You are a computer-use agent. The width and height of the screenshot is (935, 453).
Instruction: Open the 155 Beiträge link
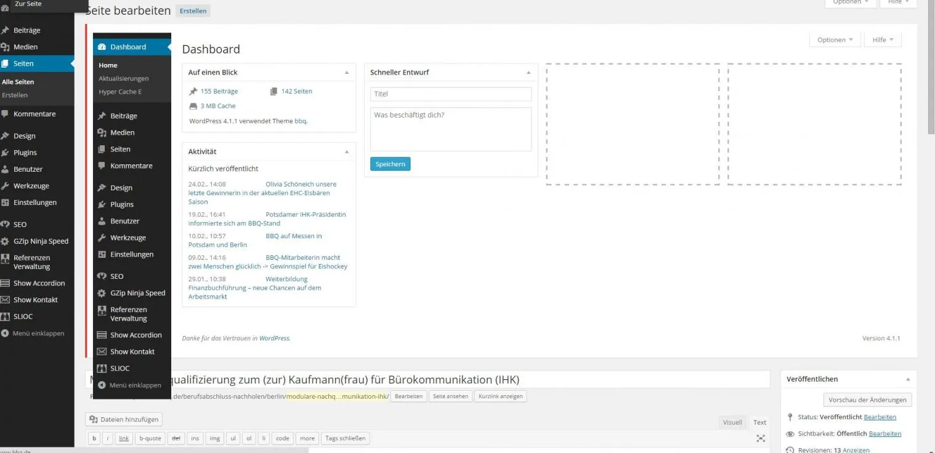pyautogui.click(x=219, y=91)
